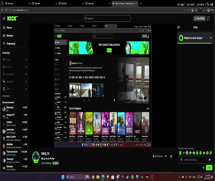215x181 pixels.
Task: Toggle notifications bell for AbuSwe7l channel
Action: click(26, 74)
